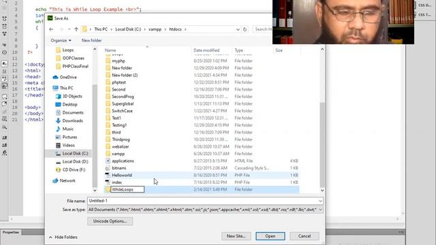This screenshot has height=245, width=436.
Task: Select This PC in navigation pane
Action: pyautogui.click(x=67, y=88)
